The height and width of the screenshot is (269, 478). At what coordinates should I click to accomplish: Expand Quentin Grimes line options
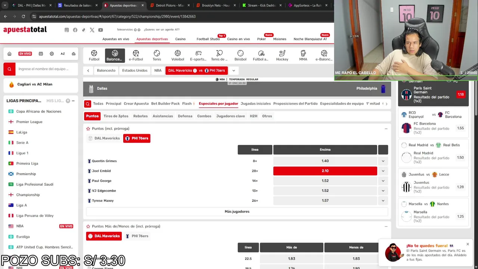pyautogui.click(x=383, y=161)
